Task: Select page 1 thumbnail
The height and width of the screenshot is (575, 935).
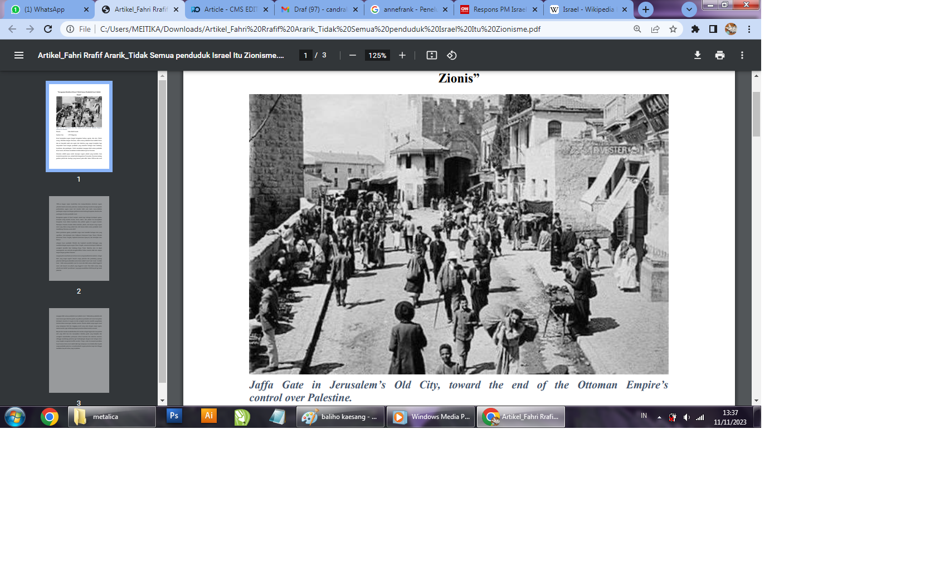Action: tap(79, 126)
